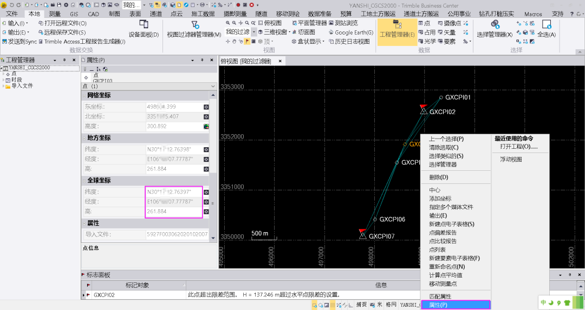Open 视图过滤器管理器(M) view filter manager
Image resolution: width=585 pixels, height=310 pixels.
coord(194,29)
